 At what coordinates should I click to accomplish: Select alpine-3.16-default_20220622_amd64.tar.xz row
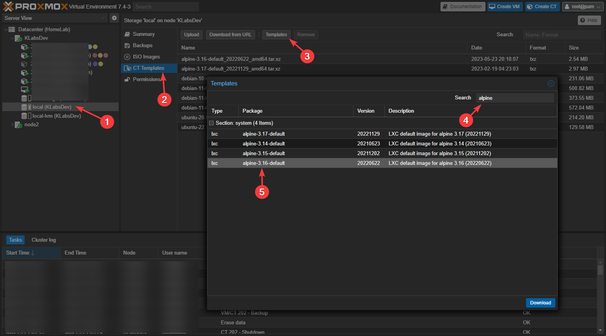[390, 59]
